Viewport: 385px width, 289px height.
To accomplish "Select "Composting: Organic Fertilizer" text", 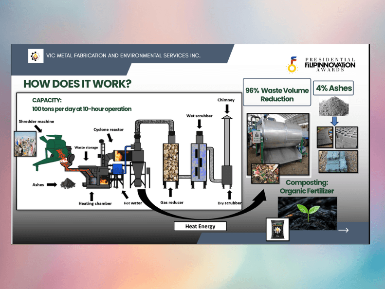I will (307, 187).
